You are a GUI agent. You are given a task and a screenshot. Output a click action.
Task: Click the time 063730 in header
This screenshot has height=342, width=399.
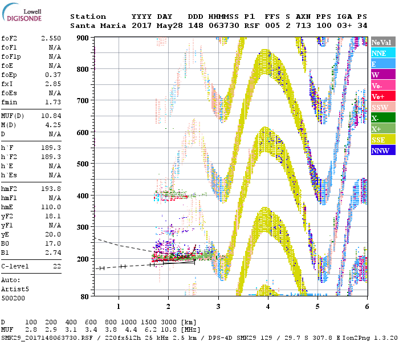click(224, 26)
